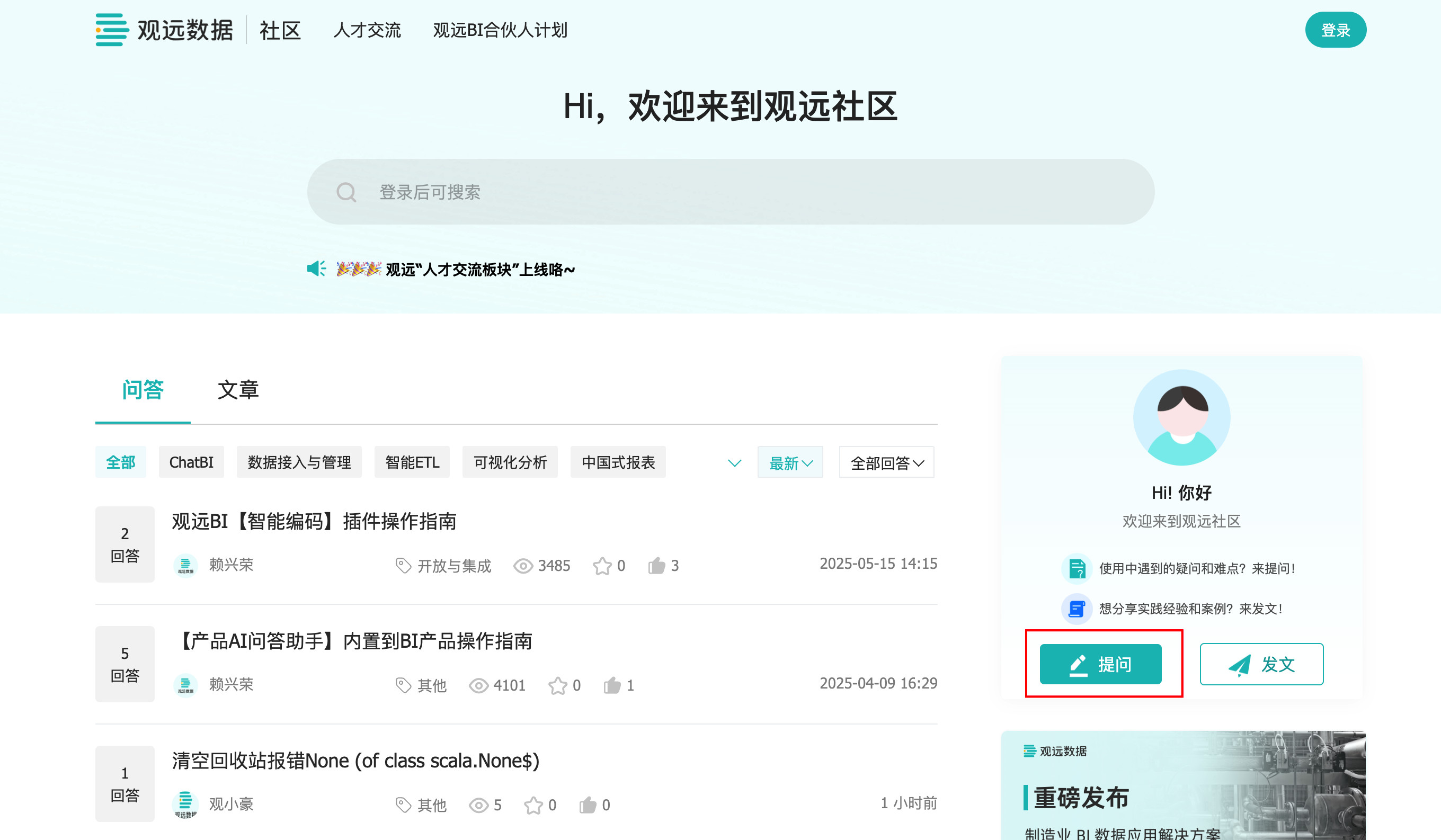Filter questions by 智能ETL category
The image size is (1441, 840).
412,462
